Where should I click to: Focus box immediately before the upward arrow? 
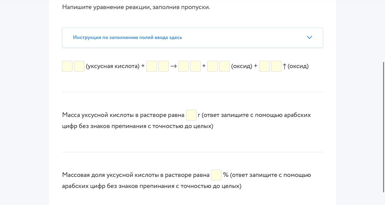tap(276, 66)
